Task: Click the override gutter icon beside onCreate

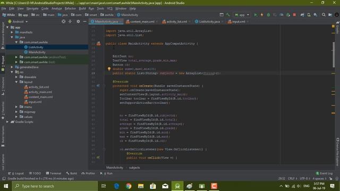Action: (x=98, y=86)
